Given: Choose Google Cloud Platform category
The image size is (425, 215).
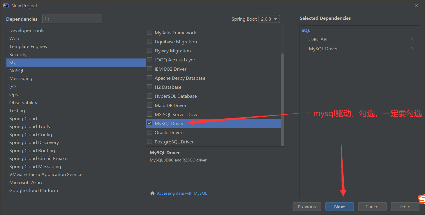Looking at the screenshot, I should pos(76,191).
